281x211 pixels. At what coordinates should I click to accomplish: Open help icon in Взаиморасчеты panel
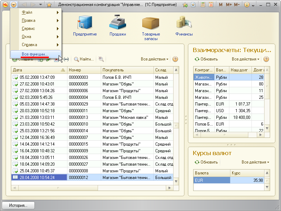coord(266,59)
